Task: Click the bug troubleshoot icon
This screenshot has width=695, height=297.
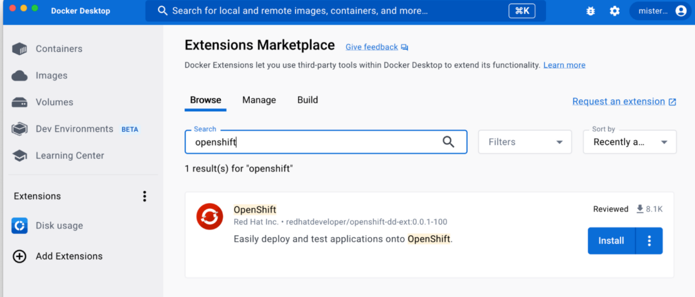Action: [x=590, y=11]
